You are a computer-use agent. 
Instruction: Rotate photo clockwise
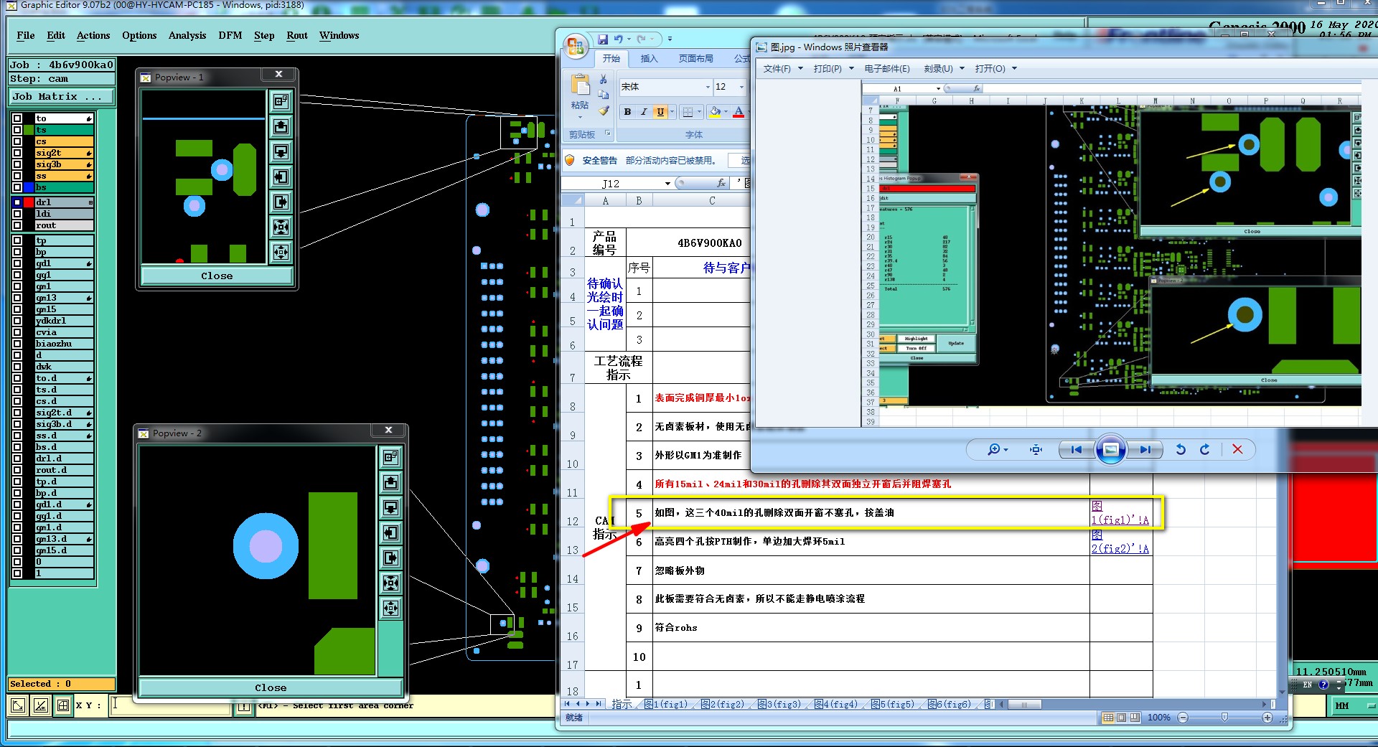click(1205, 449)
